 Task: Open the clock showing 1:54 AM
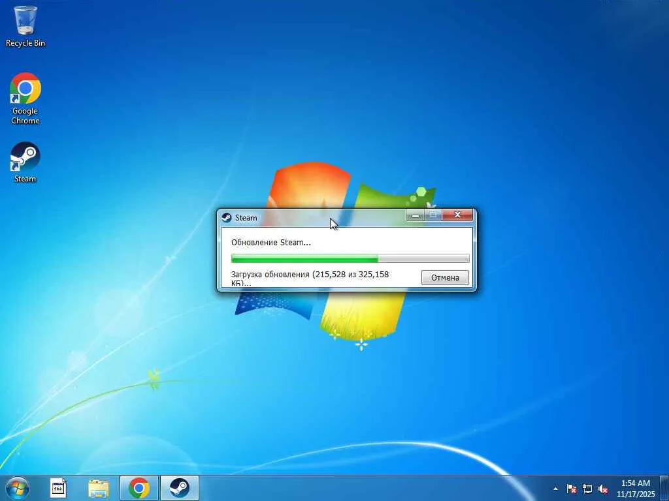coord(635,489)
